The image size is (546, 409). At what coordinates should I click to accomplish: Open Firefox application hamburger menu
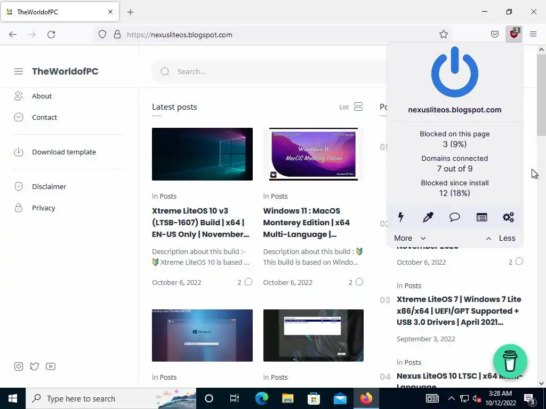pyautogui.click(x=533, y=34)
